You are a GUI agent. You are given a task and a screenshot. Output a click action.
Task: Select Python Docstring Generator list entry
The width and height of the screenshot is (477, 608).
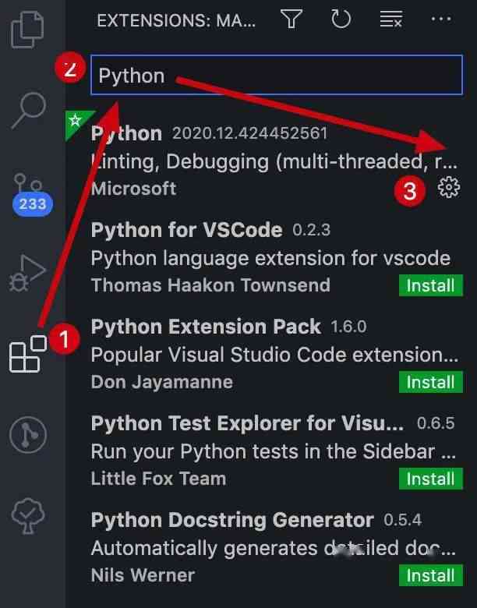tap(271, 547)
